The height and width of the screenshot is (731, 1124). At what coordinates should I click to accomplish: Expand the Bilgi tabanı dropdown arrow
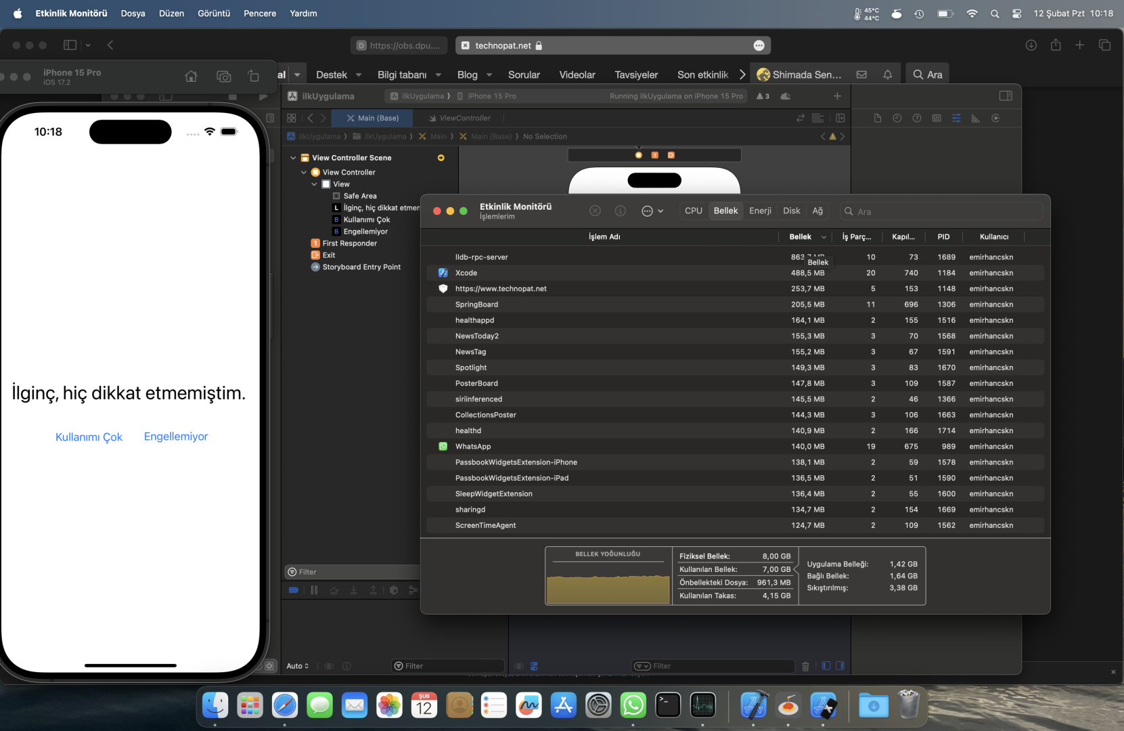pos(439,75)
